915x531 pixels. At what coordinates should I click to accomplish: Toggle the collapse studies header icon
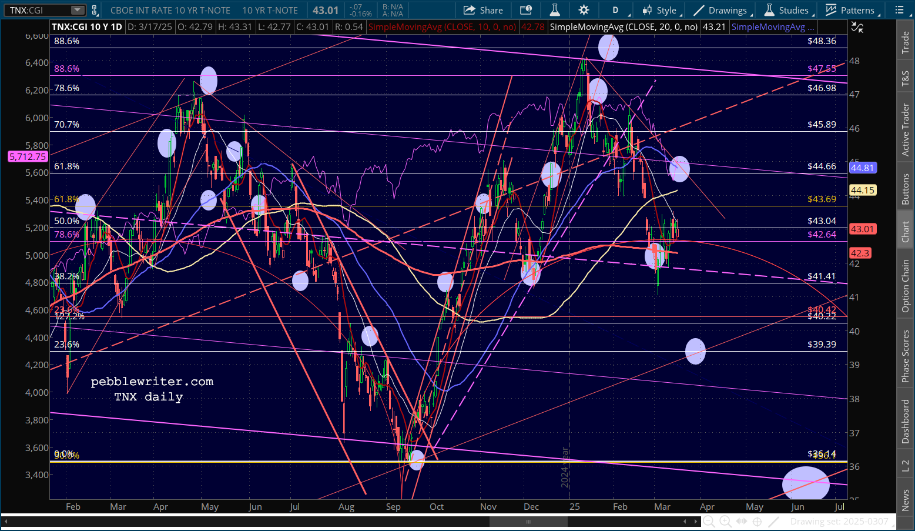[857, 28]
